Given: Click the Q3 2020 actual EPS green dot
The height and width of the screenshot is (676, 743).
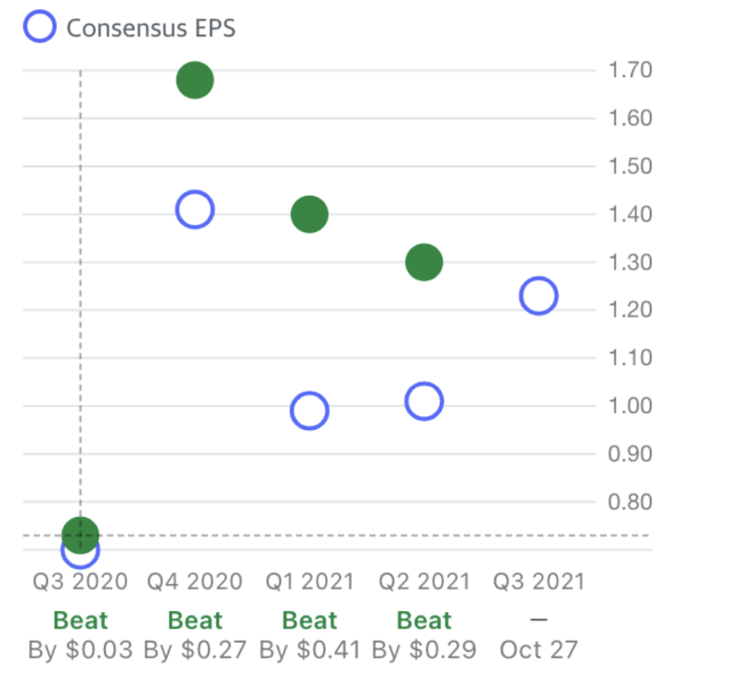Looking at the screenshot, I should point(81,535).
